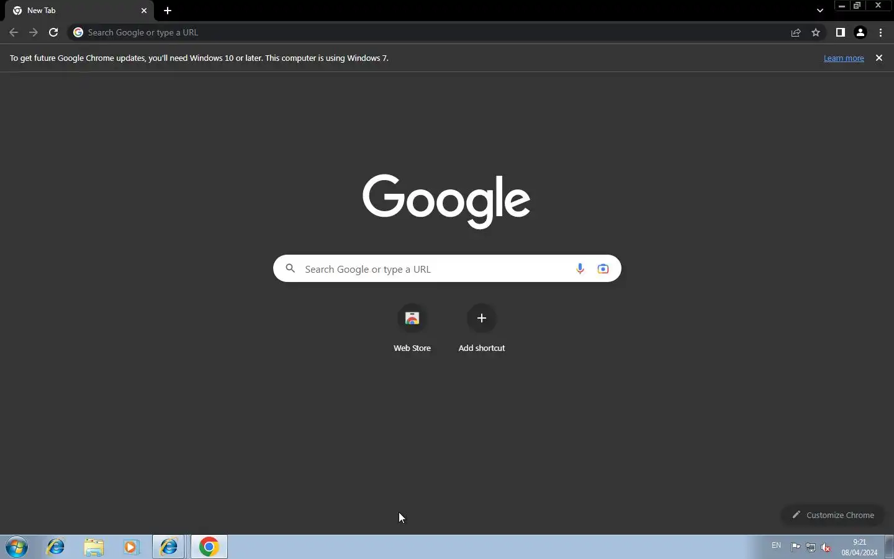Open the clock showing 9:21
Image resolution: width=894 pixels, height=559 pixels.
(x=860, y=547)
